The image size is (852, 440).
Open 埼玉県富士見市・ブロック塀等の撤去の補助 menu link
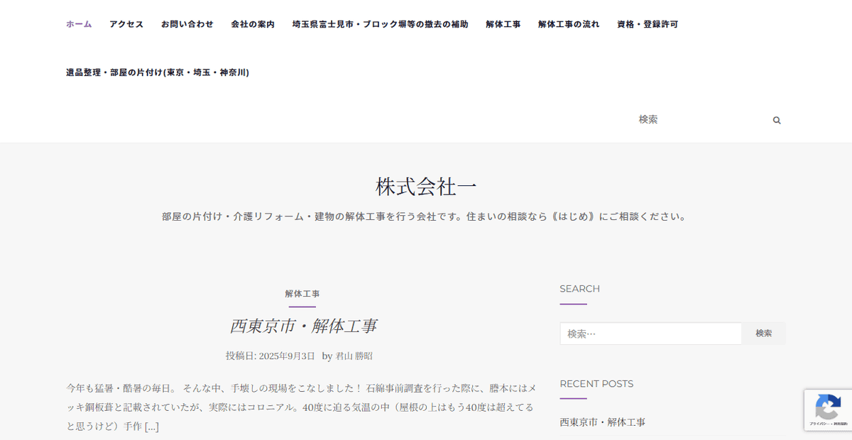[x=380, y=24]
